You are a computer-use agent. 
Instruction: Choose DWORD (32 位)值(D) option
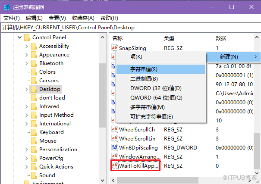point(160,88)
